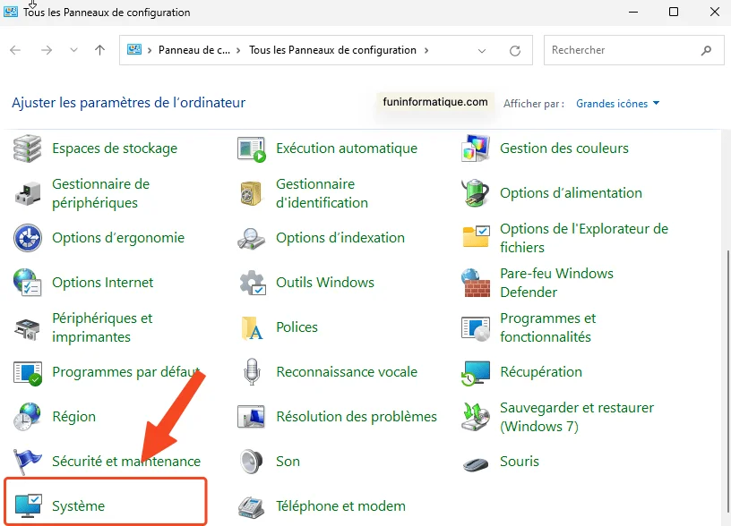This screenshot has width=731, height=526.
Task: Click the back navigation arrow
Action: pos(14,50)
